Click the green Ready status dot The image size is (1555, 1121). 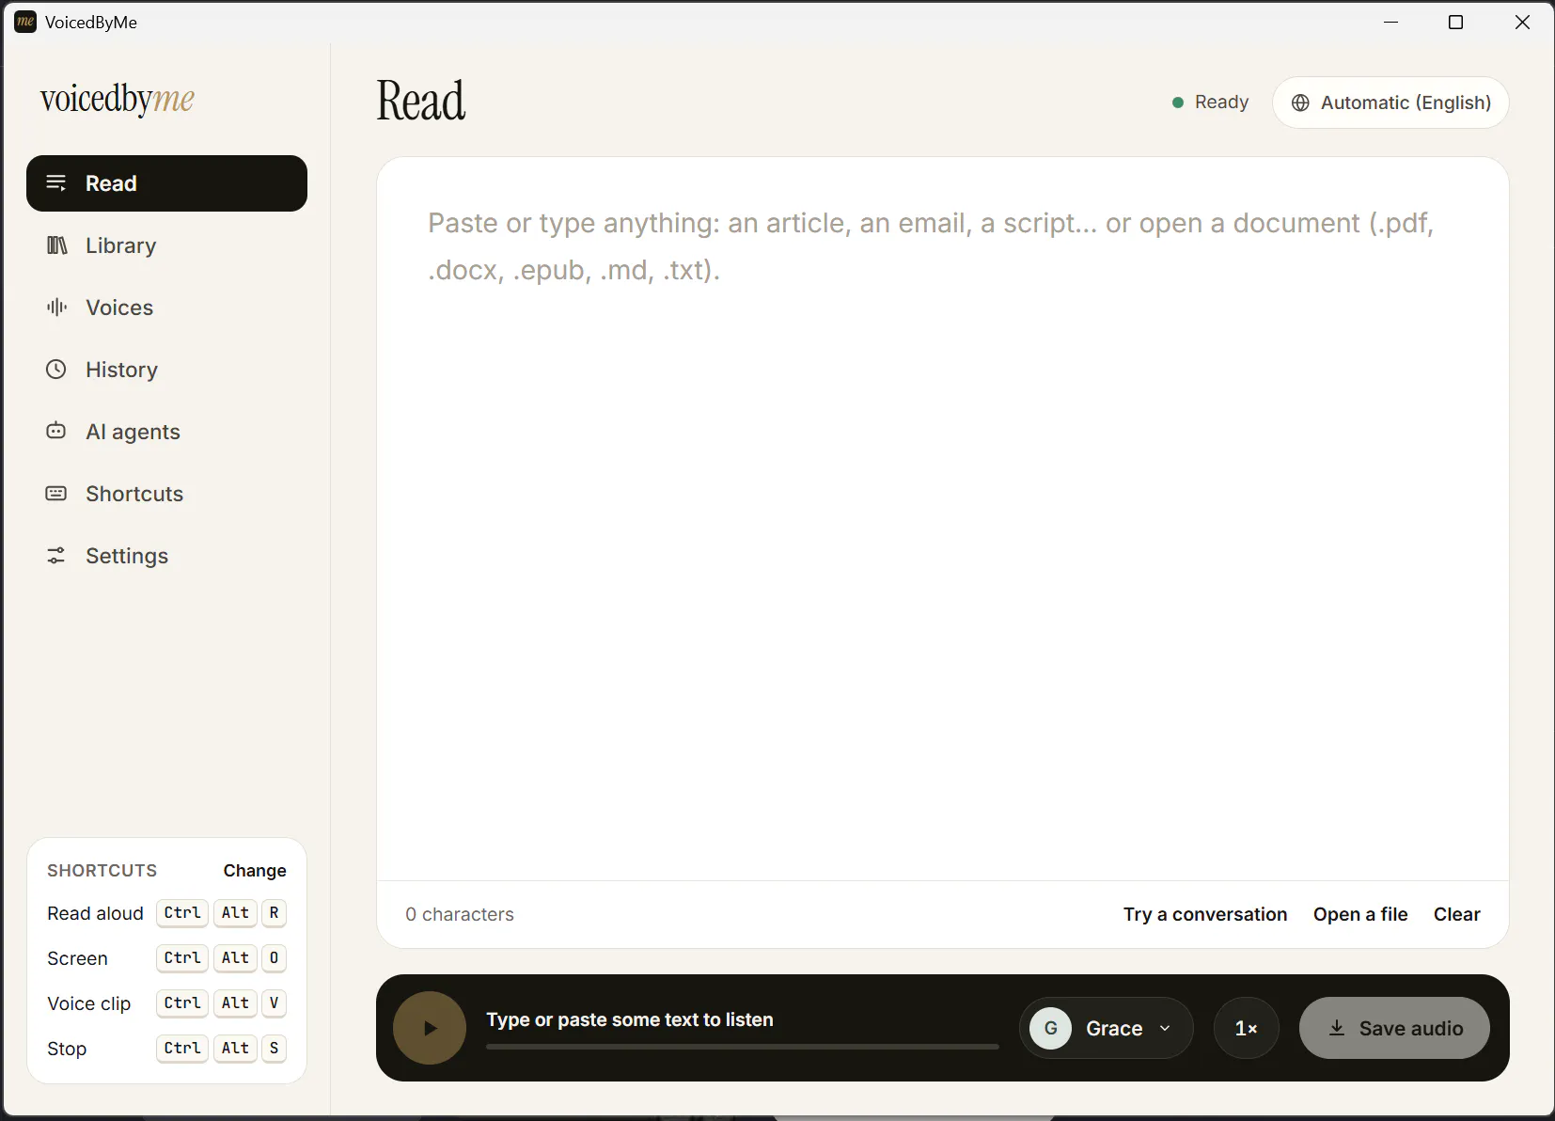tap(1177, 103)
